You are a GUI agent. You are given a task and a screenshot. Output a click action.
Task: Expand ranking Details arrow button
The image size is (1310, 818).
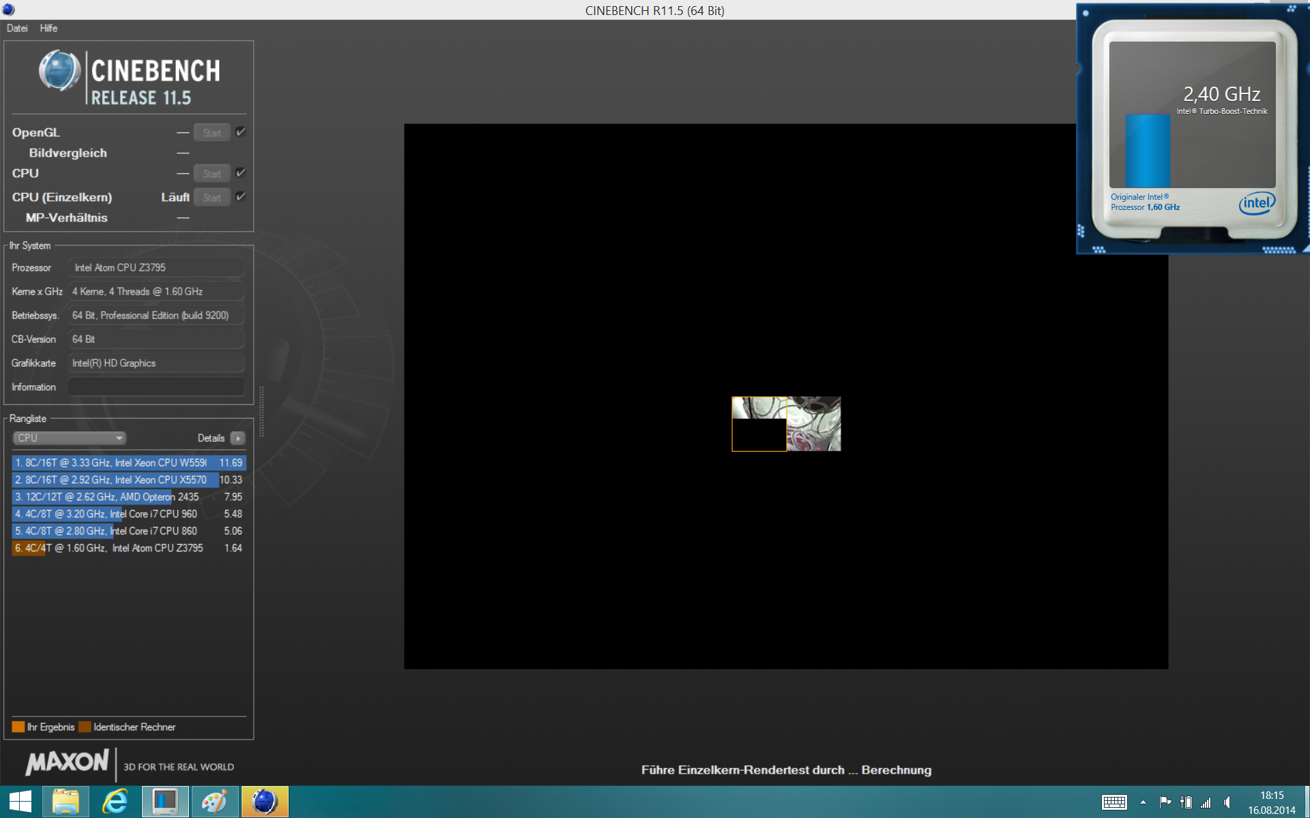click(237, 438)
